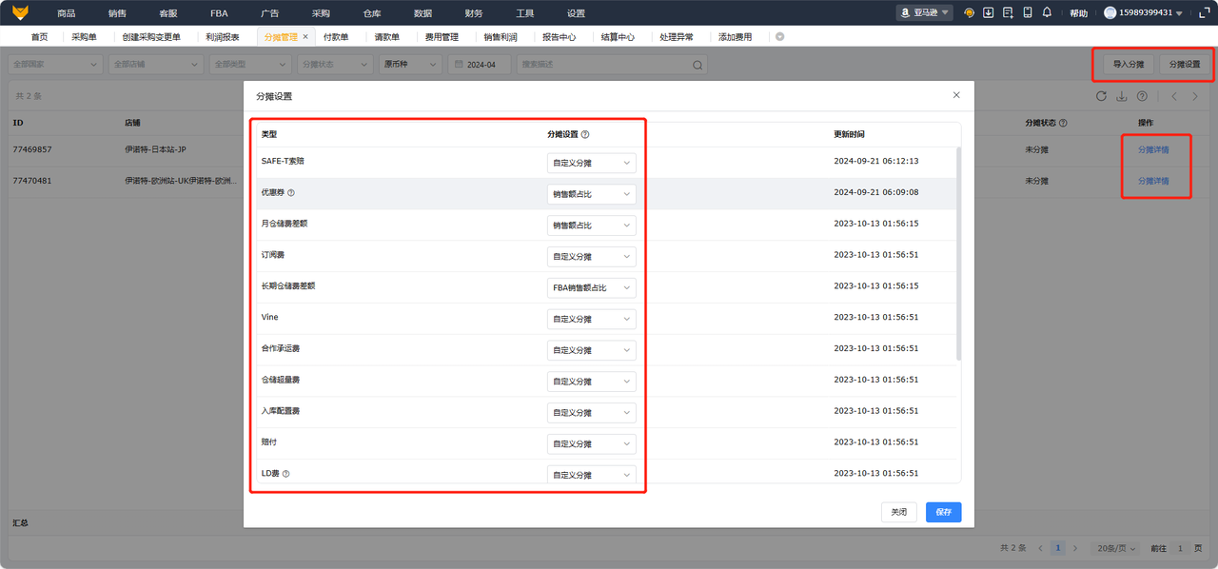Click the table export download icon

(x=1122, y=96)
